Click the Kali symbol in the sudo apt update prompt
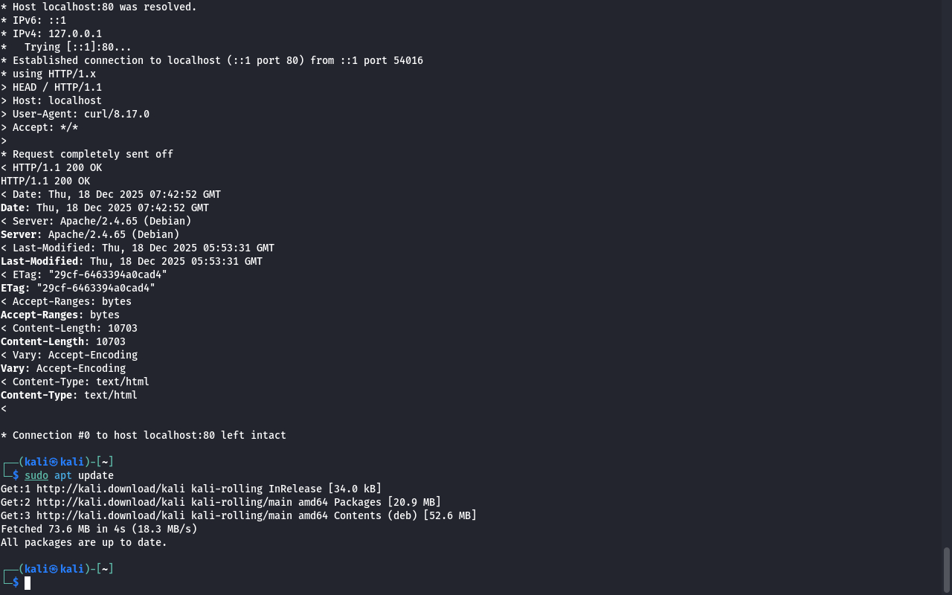The height and width of the screenshot is (595, 952). point(54,462)
